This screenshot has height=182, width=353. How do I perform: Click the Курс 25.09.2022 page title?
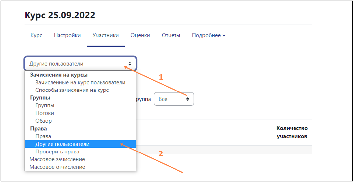(60, 15)
